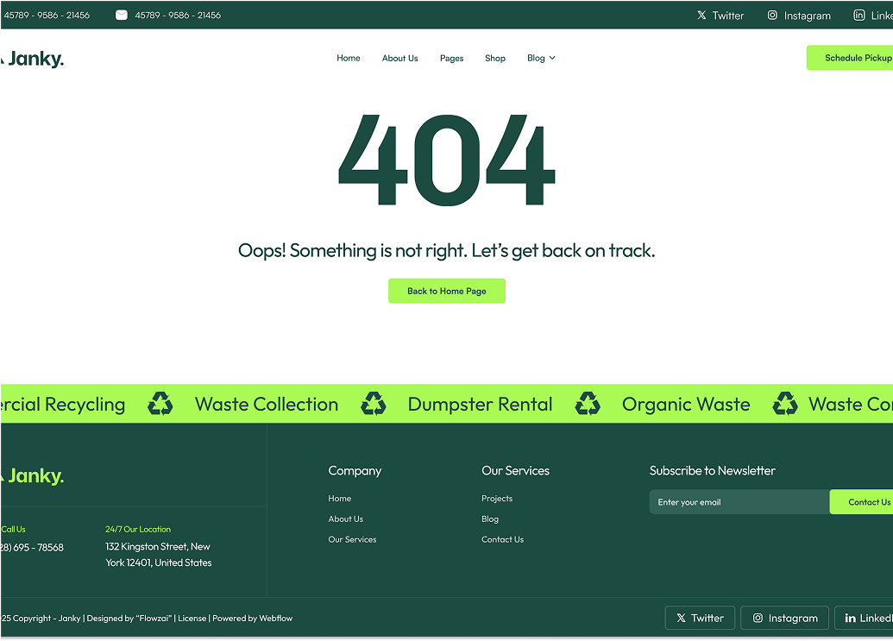Open the Pages menu item
Viewport: 893px width, 641px height.
pyautogui.click(x=451, y=58)
